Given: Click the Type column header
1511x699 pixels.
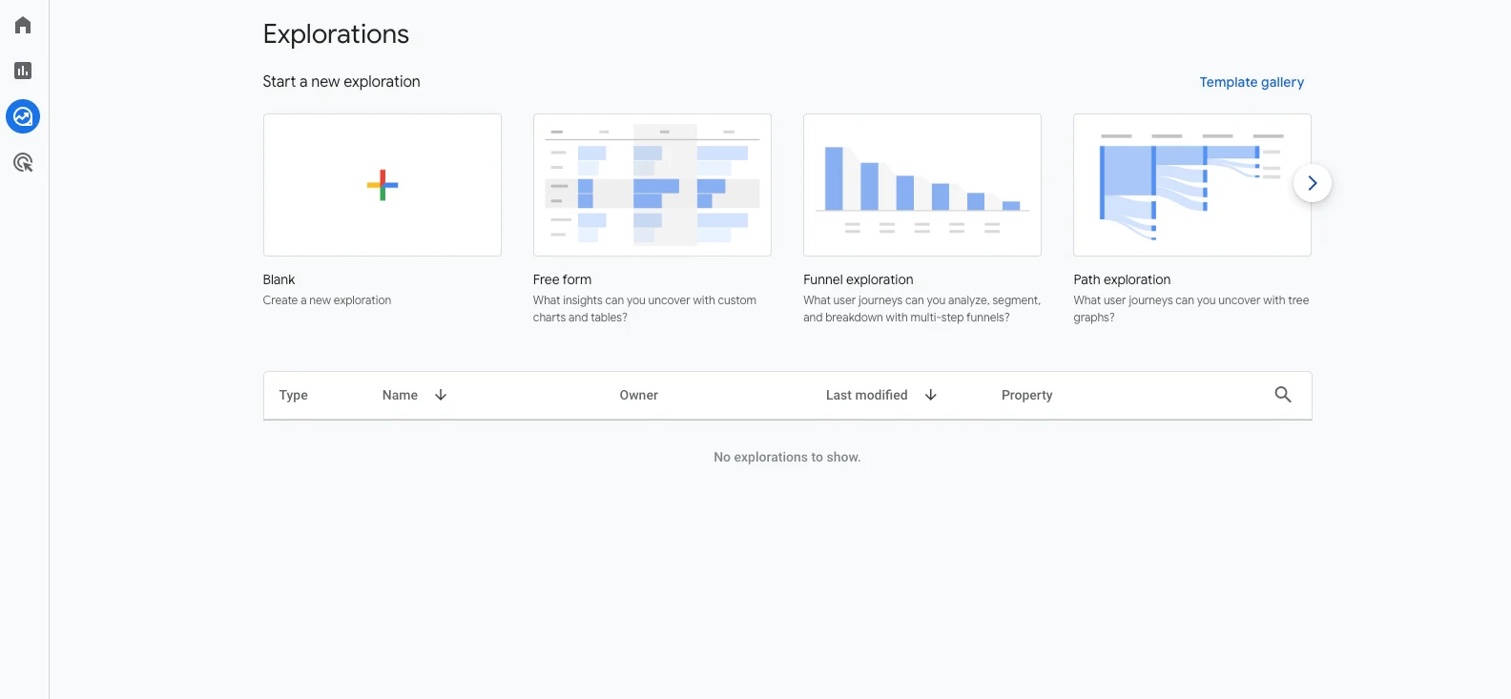Looking at the screenshot, I should 294,395.
